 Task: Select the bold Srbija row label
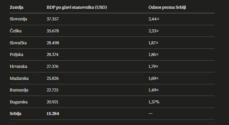click(x=16, y=114)
